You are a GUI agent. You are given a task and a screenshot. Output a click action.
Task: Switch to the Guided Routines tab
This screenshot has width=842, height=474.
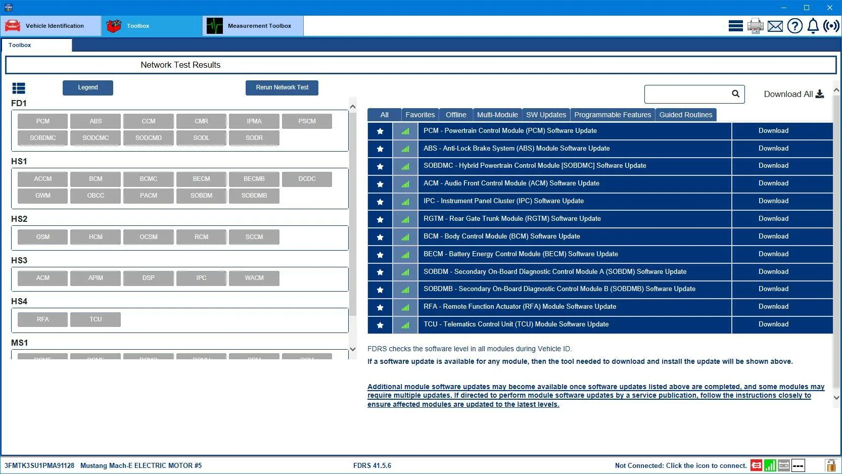click(686, 115)
